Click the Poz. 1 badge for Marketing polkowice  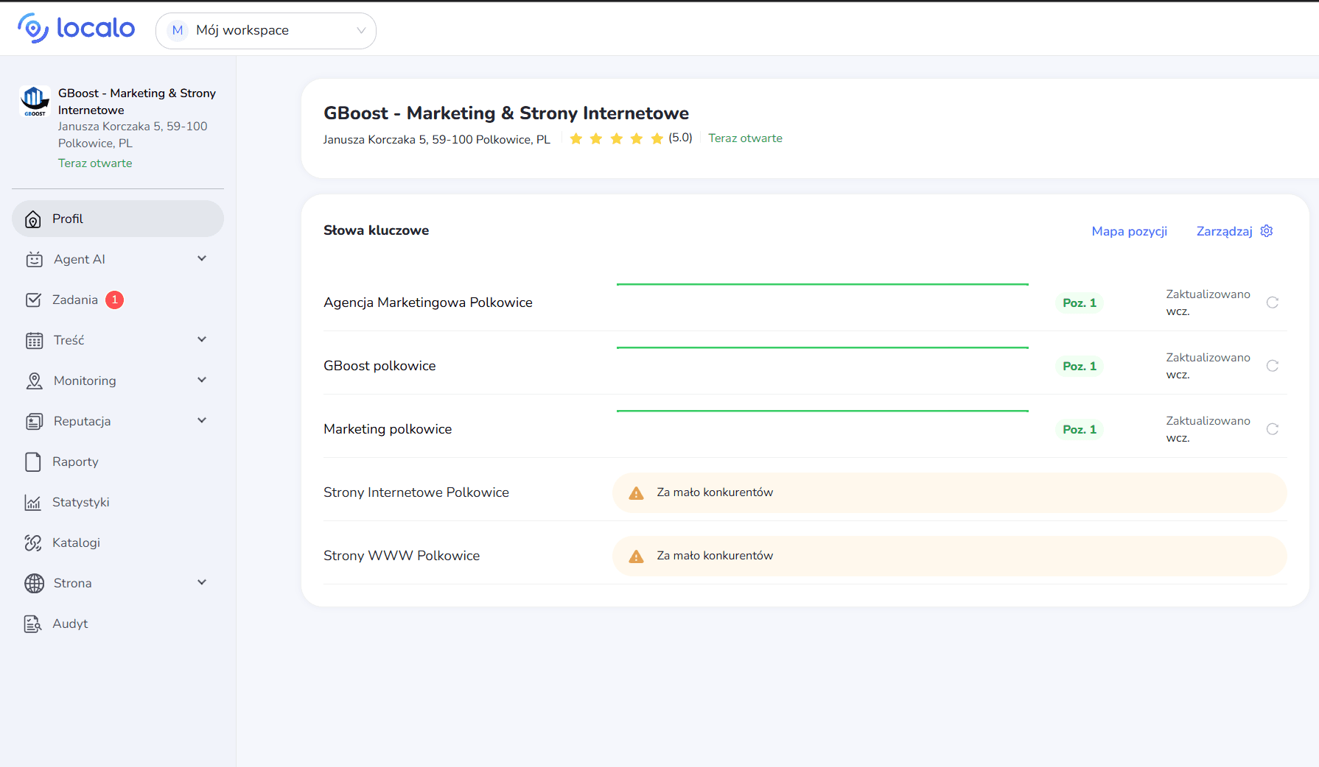point(1079,429)
